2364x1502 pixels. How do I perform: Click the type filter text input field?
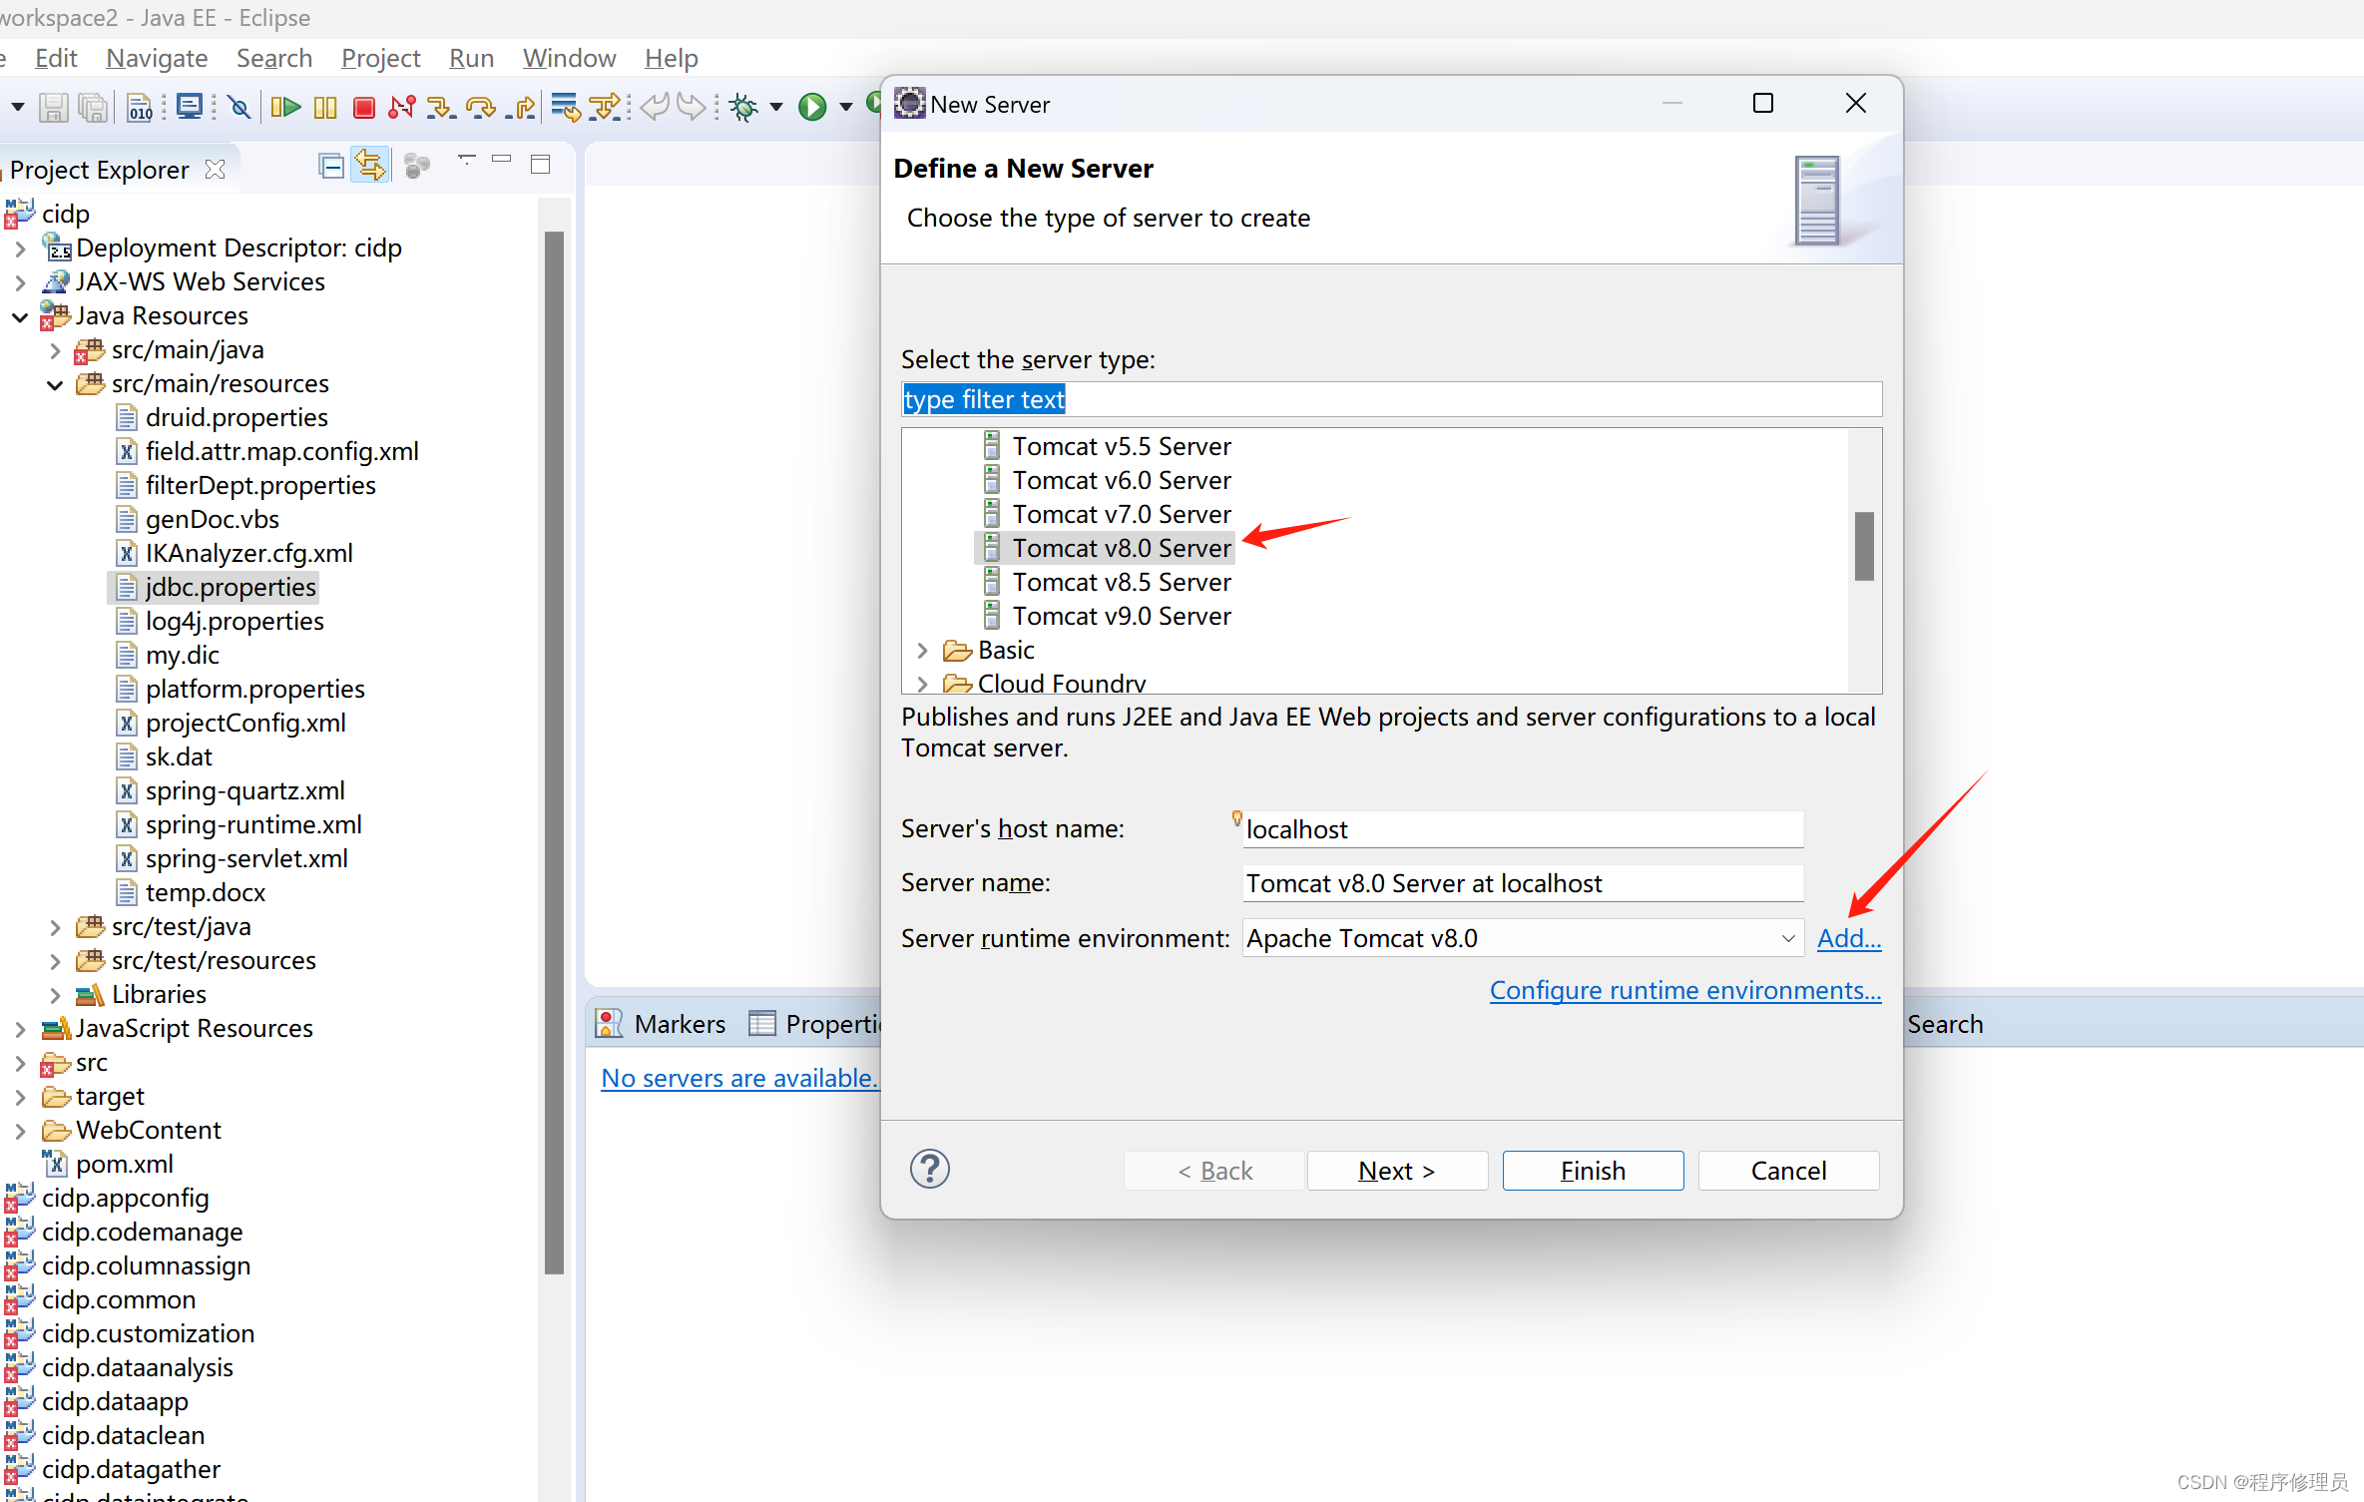tap(1389, 398)
